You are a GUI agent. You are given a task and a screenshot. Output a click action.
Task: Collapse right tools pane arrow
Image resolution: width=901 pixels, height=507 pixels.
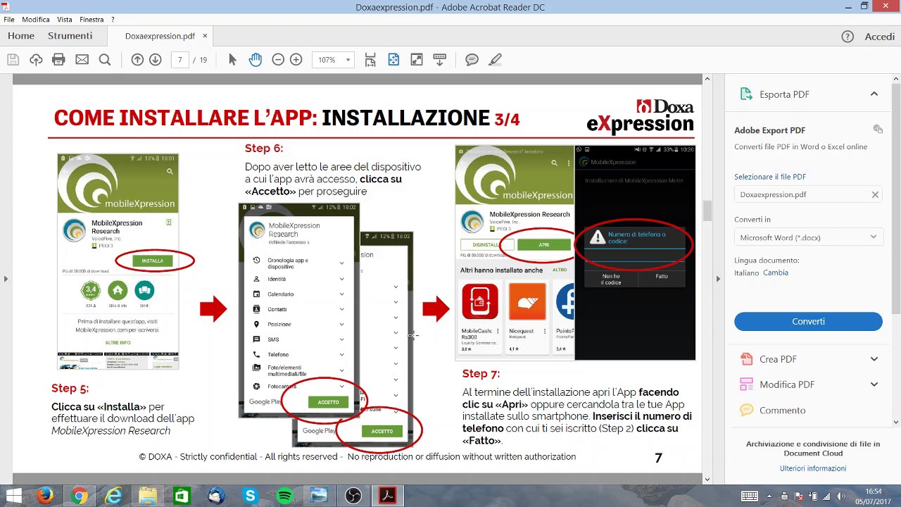(x=718, y=279)
